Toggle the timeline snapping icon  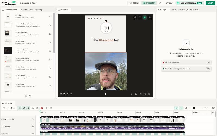[x=181, y=108]
